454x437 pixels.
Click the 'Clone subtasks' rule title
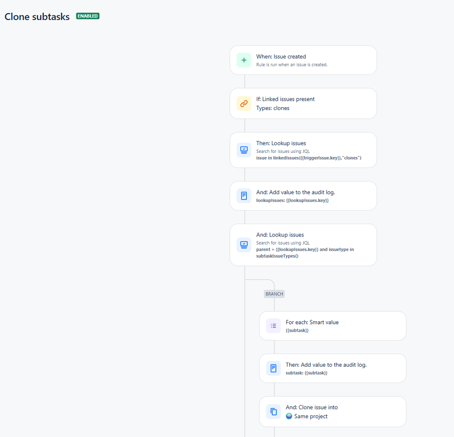pyautogui.click(x=37, y=17)
